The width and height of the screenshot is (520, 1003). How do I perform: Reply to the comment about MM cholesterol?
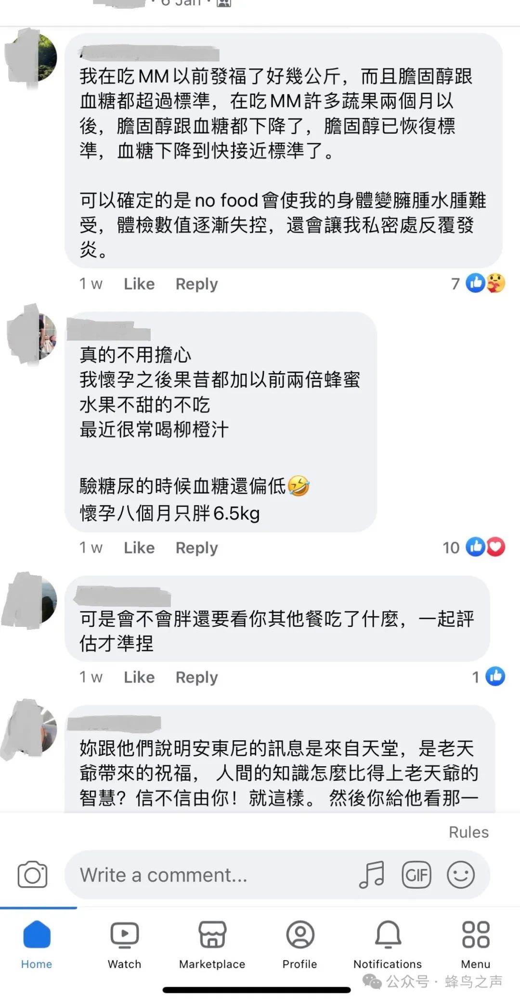coord(196,284)
